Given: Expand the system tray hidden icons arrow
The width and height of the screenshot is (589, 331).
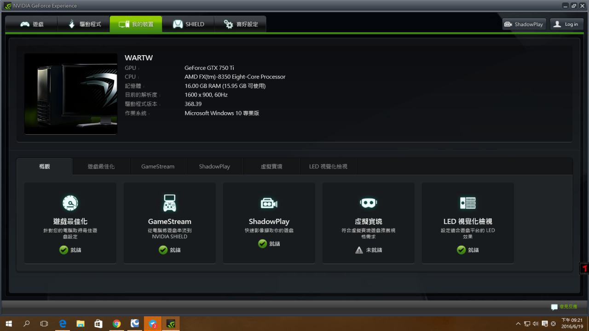Looking at the screenshot, I should (x=518, y=324).
